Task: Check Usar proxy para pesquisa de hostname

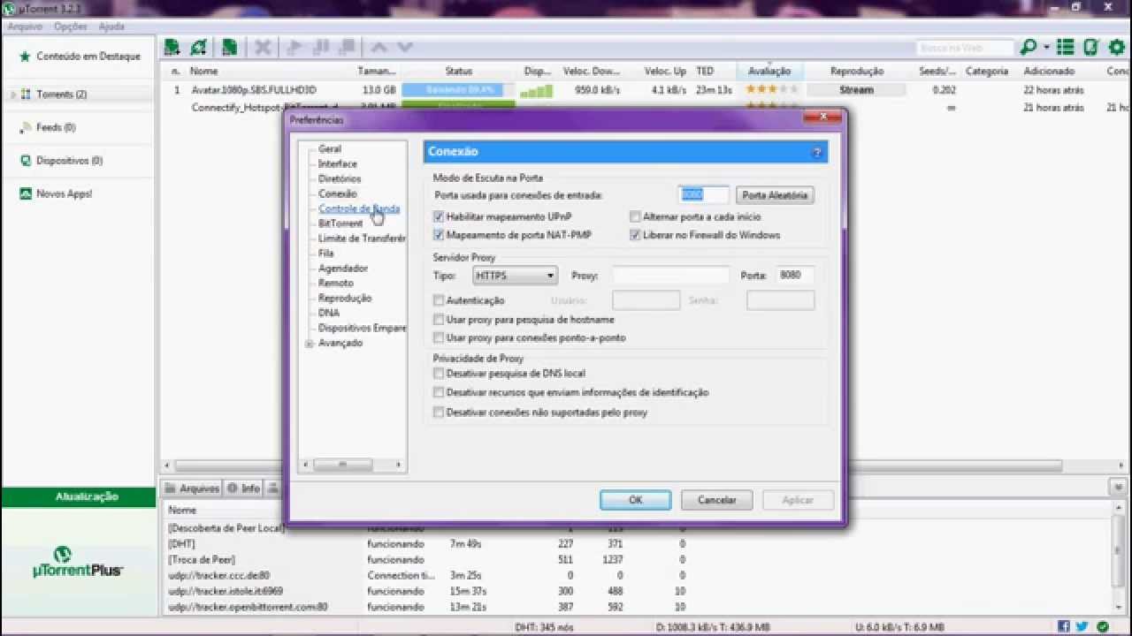Action: [439, 320]
